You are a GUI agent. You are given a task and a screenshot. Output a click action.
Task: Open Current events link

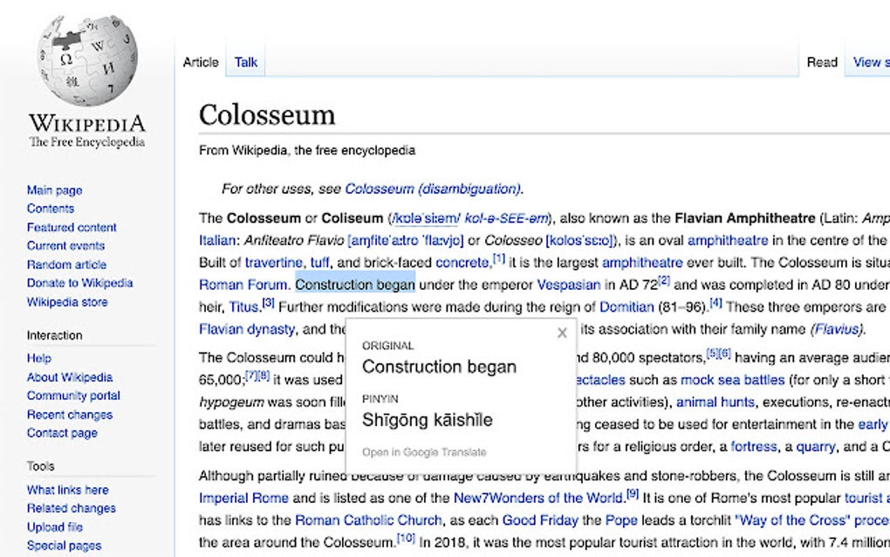pyautogui.click(x=65, y=245)
